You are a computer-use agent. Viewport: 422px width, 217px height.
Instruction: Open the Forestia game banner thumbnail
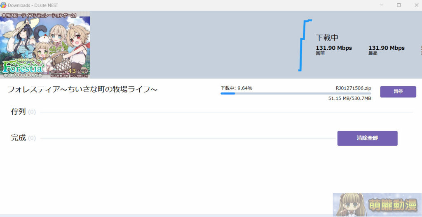click(45, 44)
